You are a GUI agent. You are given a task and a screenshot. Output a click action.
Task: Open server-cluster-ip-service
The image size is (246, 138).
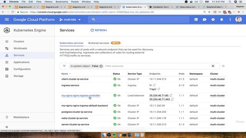[75, 124]
